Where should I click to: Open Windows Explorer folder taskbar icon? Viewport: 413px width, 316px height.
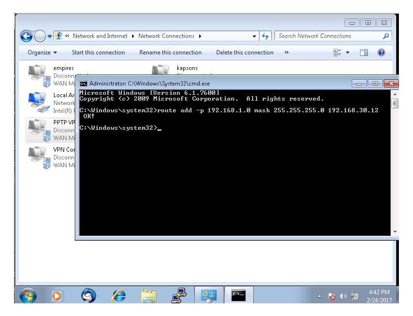tap(149, 296)
